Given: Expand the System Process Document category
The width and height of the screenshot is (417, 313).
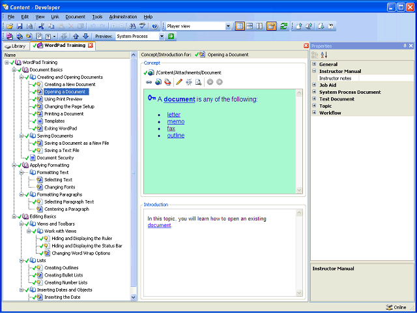Looking at the screenshot, I should 314,92.
